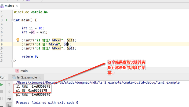Run main from the gutter play icon
Viewport: 189px width, 107px height.
click(7, 20)
